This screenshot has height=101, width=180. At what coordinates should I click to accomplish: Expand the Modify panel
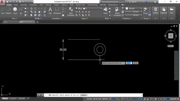(38, 19)
